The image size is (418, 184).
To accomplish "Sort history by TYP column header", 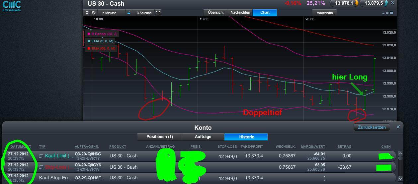I will point(42,147).
